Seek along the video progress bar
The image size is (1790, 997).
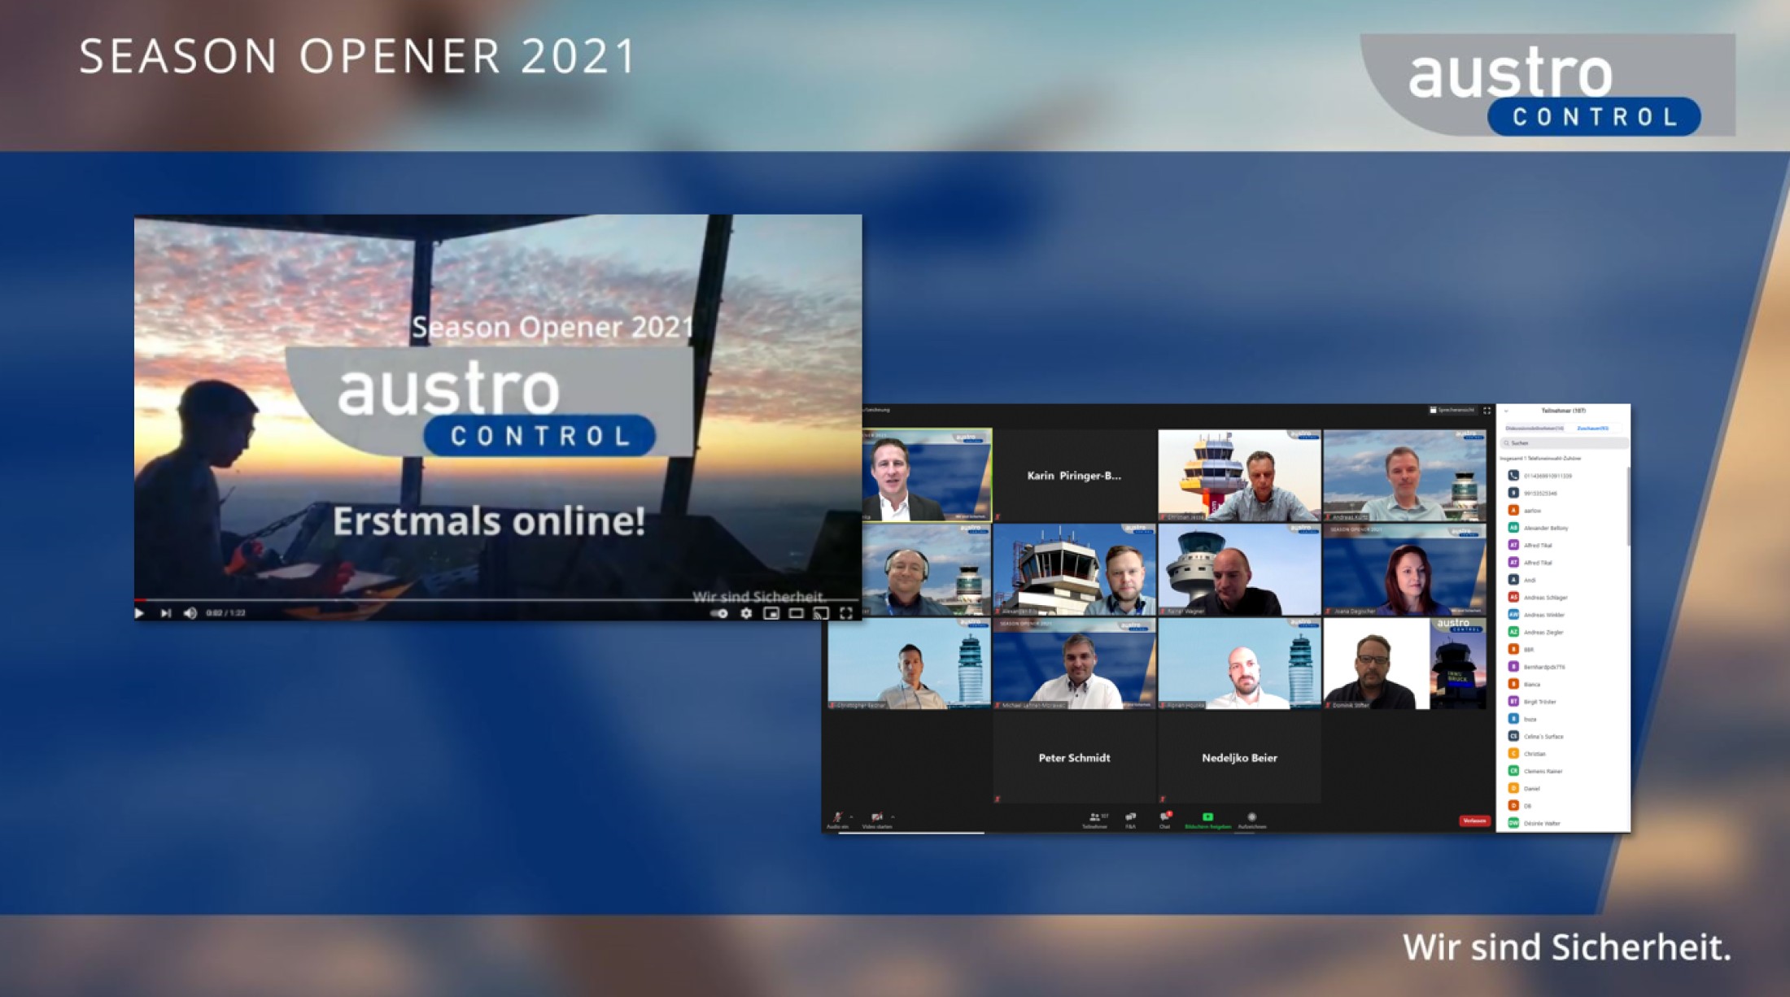[497, 600]
